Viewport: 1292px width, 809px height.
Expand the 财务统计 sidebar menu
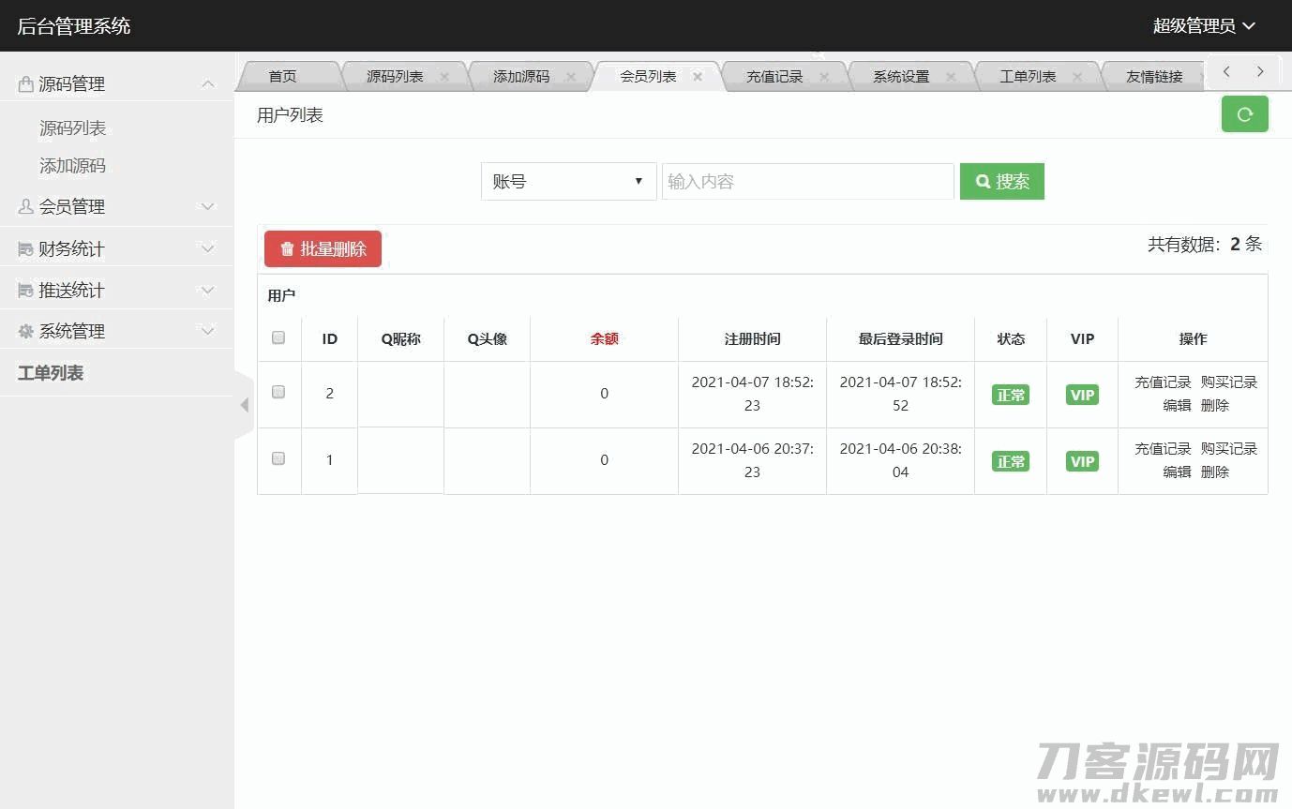click(x=117, y=248)
